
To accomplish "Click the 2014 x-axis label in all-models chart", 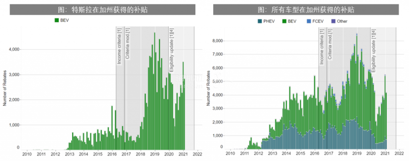I will 287,154.
